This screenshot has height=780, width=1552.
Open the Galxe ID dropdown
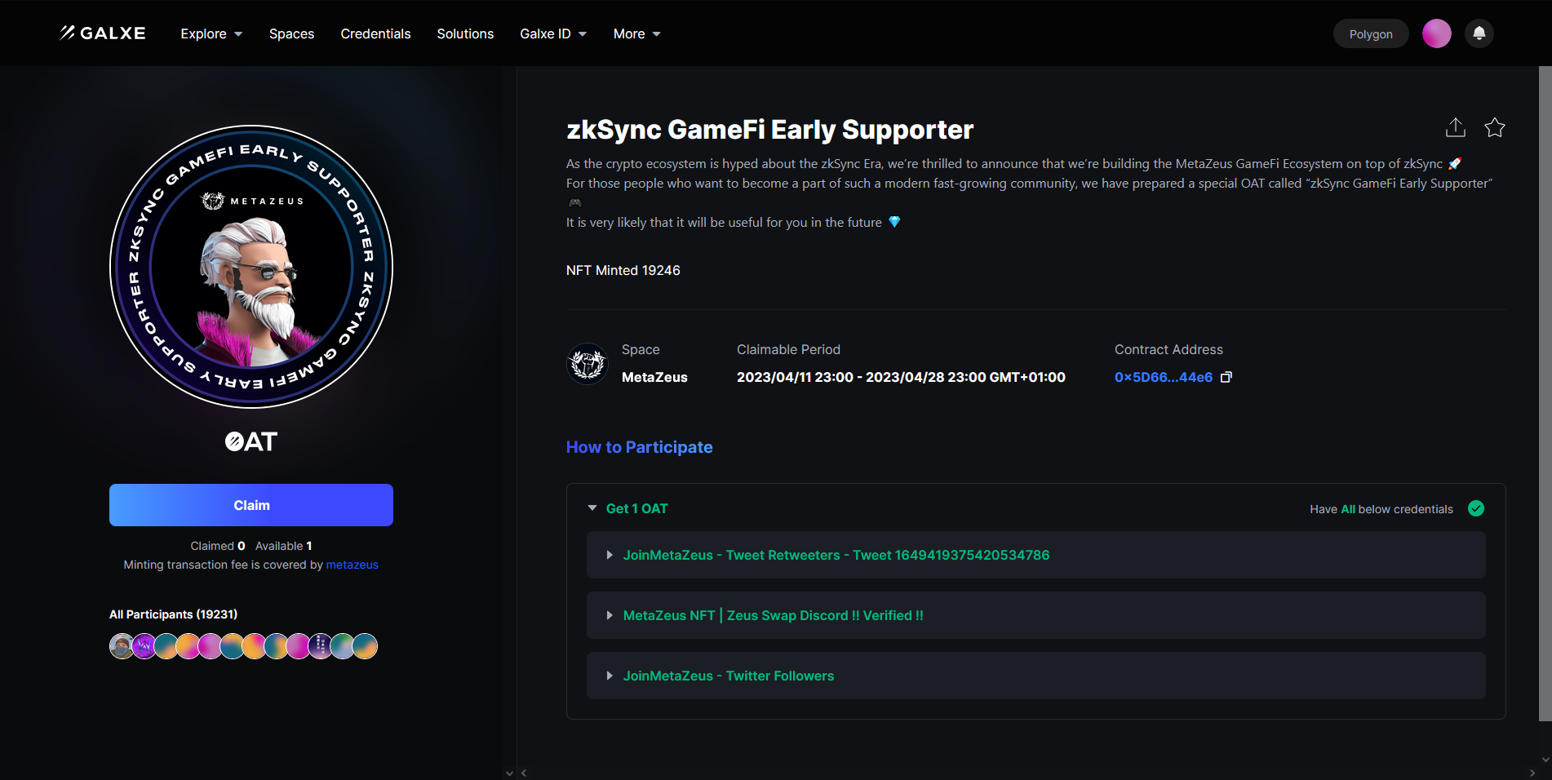[553, 33]
